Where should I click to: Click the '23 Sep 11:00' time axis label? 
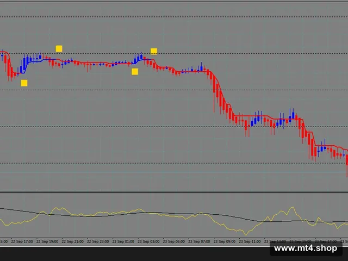[x=250, y=241]
